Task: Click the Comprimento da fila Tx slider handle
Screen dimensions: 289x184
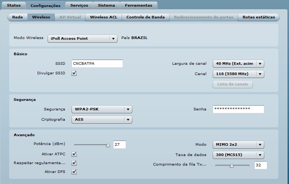Action: click(231, 166)
